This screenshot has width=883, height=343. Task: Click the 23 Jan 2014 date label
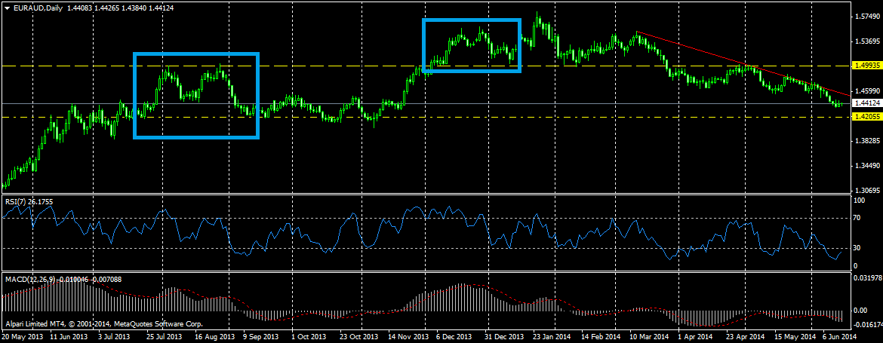pyautogui.click(x=552, y=337)
